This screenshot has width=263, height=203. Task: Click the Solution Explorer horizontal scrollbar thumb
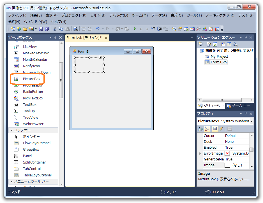coord(222,100)
